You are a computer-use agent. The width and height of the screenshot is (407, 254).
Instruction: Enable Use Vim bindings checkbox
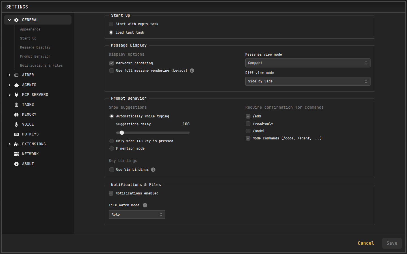click(x=112, y=170)
